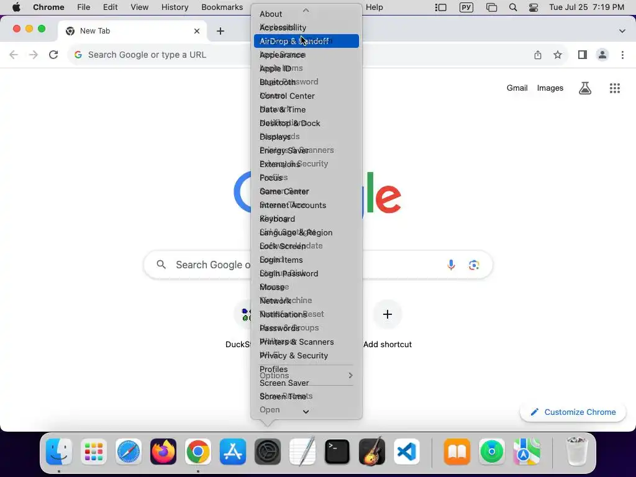Open Books app from the dock
The height and width of the screenshot is (477, 636).
[x=457, y=452]
